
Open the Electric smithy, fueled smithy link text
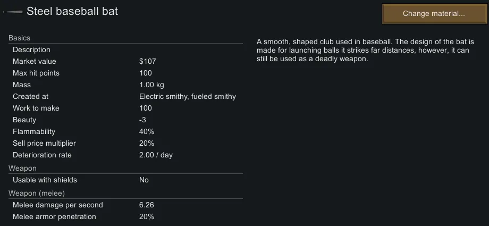(187, 96)
